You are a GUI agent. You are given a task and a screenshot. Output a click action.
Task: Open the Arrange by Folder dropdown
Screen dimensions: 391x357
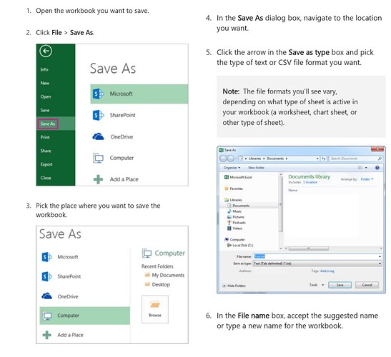(x=367, y=179)
